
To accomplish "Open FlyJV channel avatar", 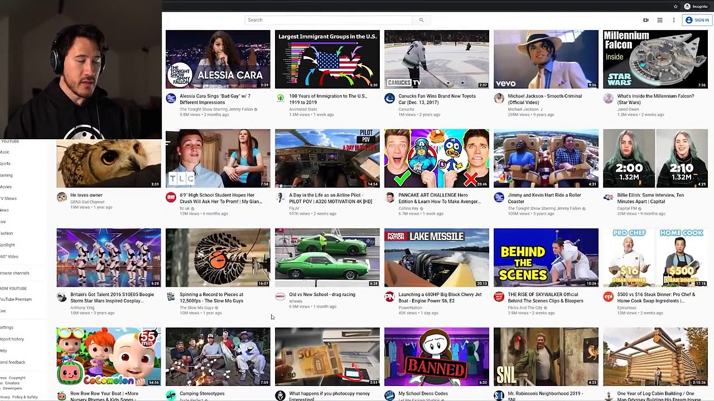I will (280, 198).
